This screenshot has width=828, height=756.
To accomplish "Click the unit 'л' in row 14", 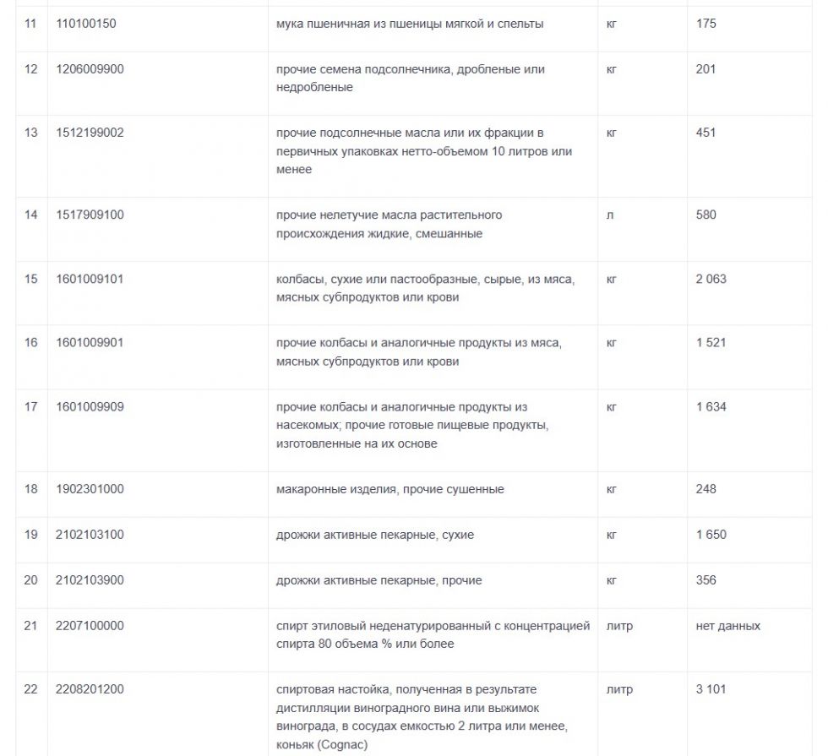I will (x=610, y=215).
